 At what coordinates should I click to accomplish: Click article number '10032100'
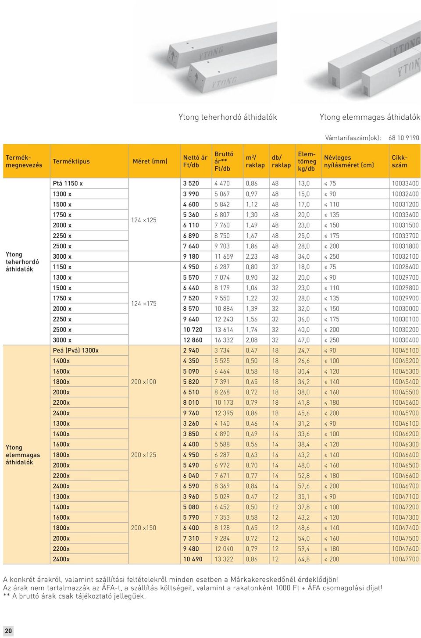[x=405, y=257]
